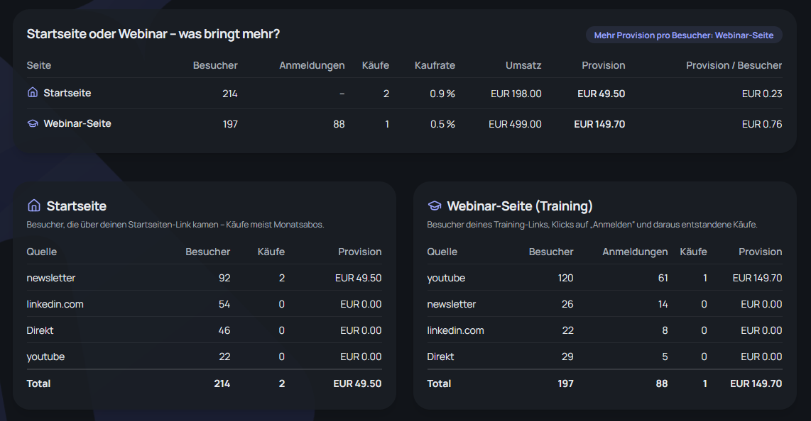Screen dimensions: 811x421
Task: Click the Startseite card description about Monatsabos
Action: point(175,225)
